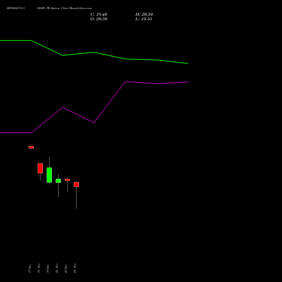Image resolution: width=282 pixels, height=282 pixels.
Task: Click the 'C: 19.40' close value
Action: [99, 15]
